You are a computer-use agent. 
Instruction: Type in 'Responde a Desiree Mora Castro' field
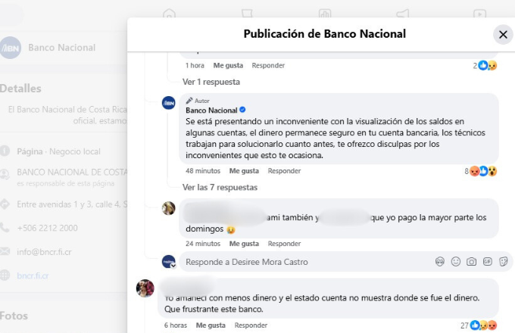tap(303, 262)
